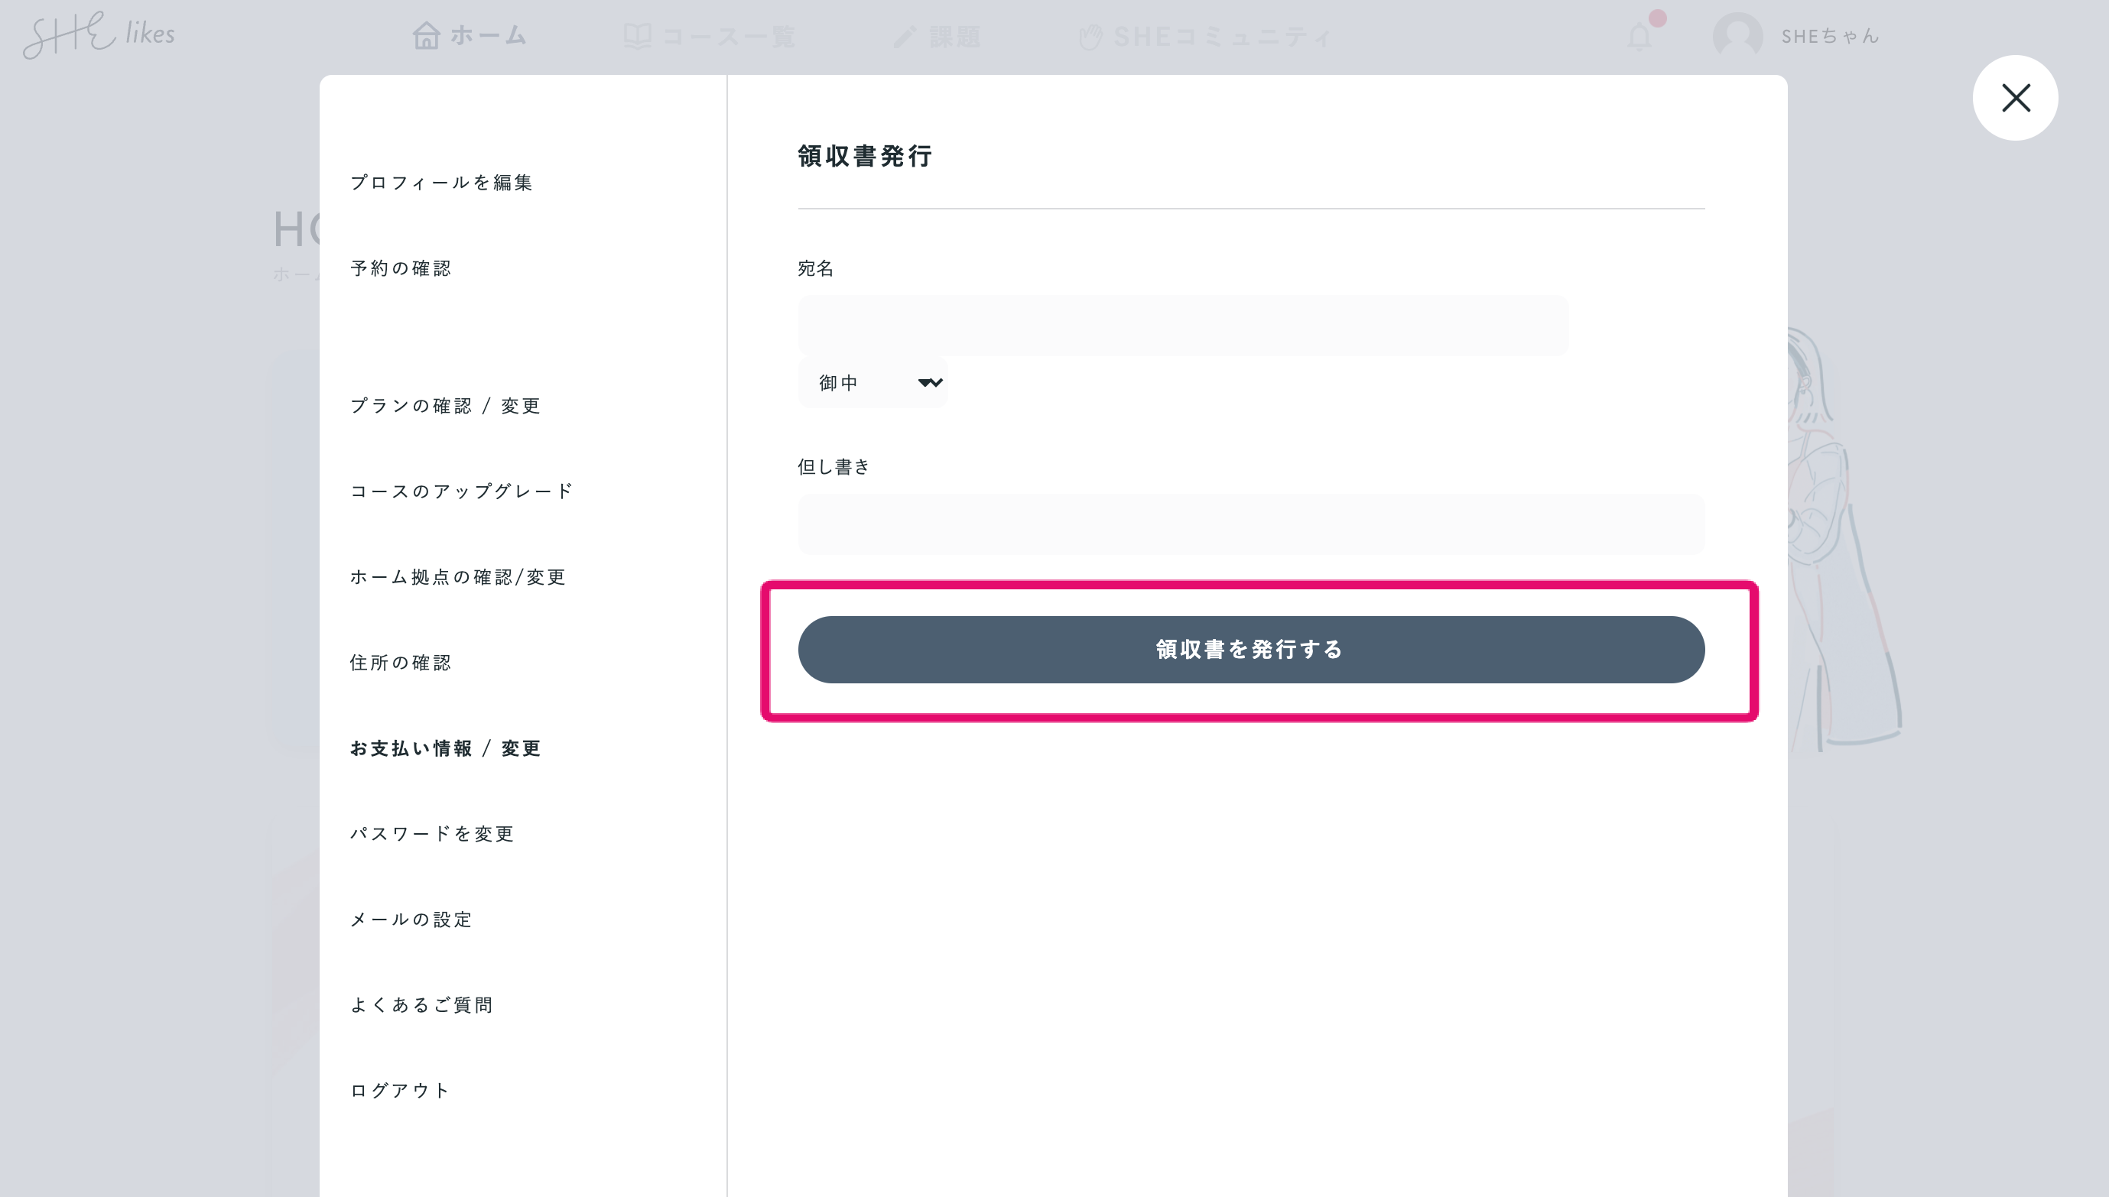Screen dimensions: 2109x1197
Task: Click ログアウト in the sidebar
Action: [401, 1090]
